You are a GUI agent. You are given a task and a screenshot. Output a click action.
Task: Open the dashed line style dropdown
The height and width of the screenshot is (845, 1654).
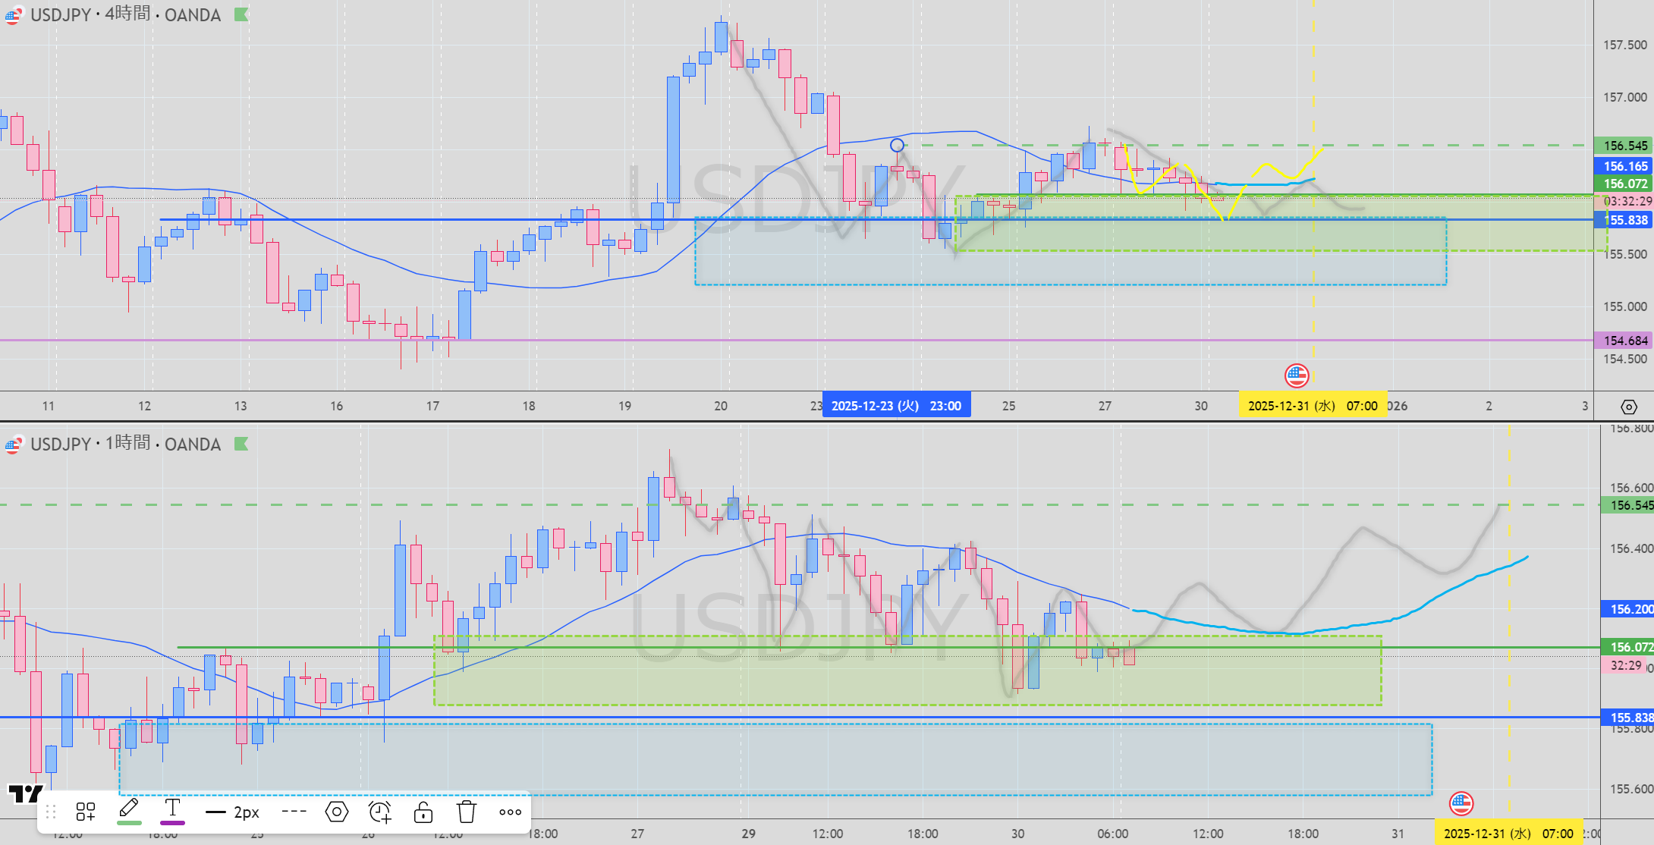[294, 812]
